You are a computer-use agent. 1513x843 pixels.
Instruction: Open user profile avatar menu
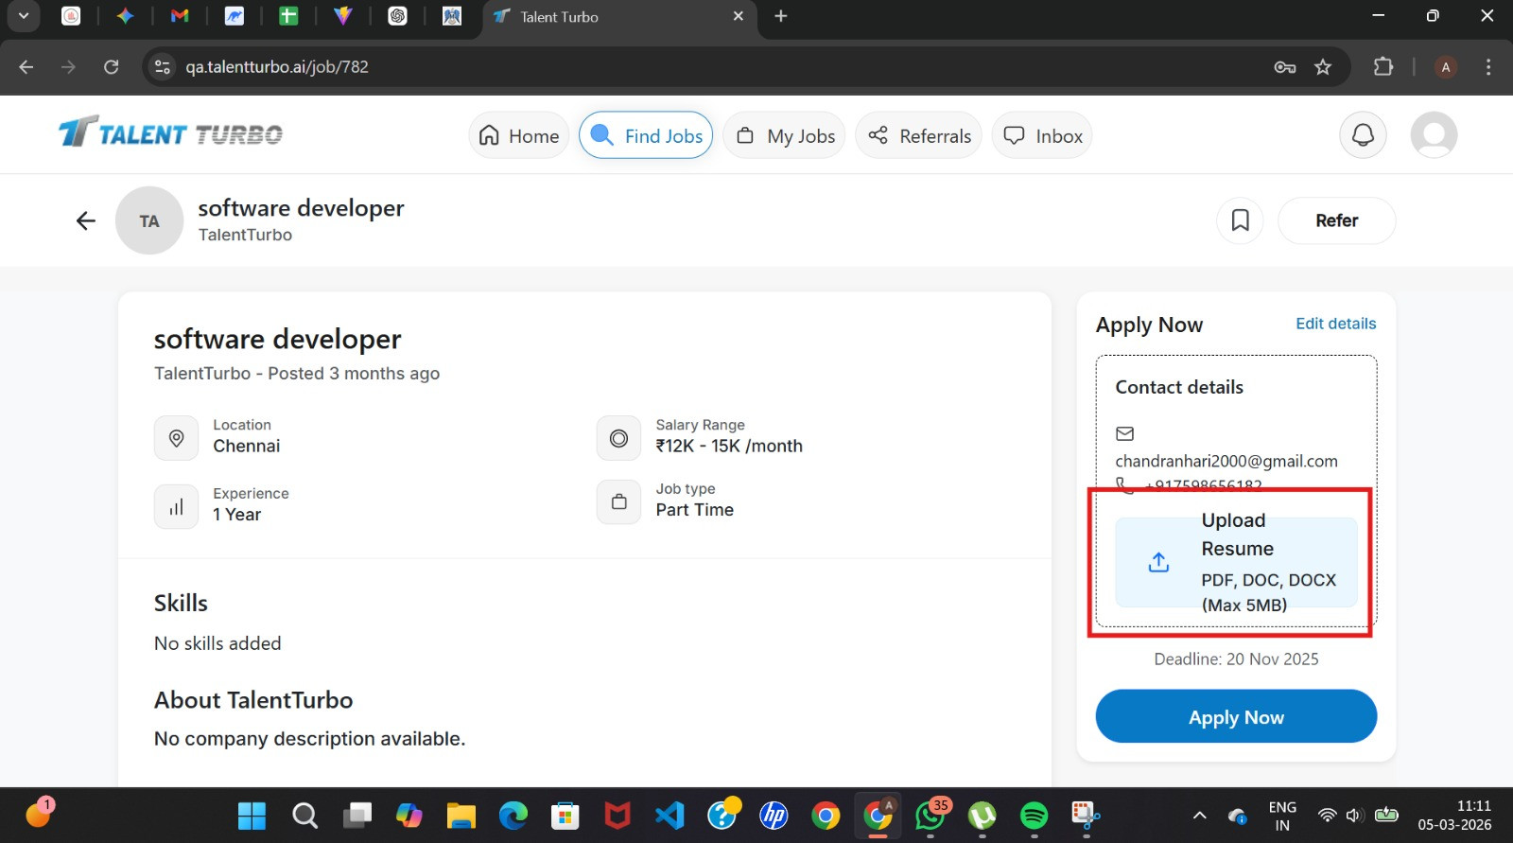pos(1434,135)
